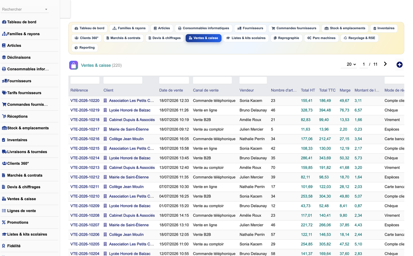Sort by the Date de vente header
The height and width of the screenshot is (256, 413).
pyautogui.click(x=171, y=90)
